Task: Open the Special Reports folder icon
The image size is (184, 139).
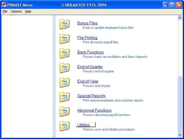Action: 65,97
